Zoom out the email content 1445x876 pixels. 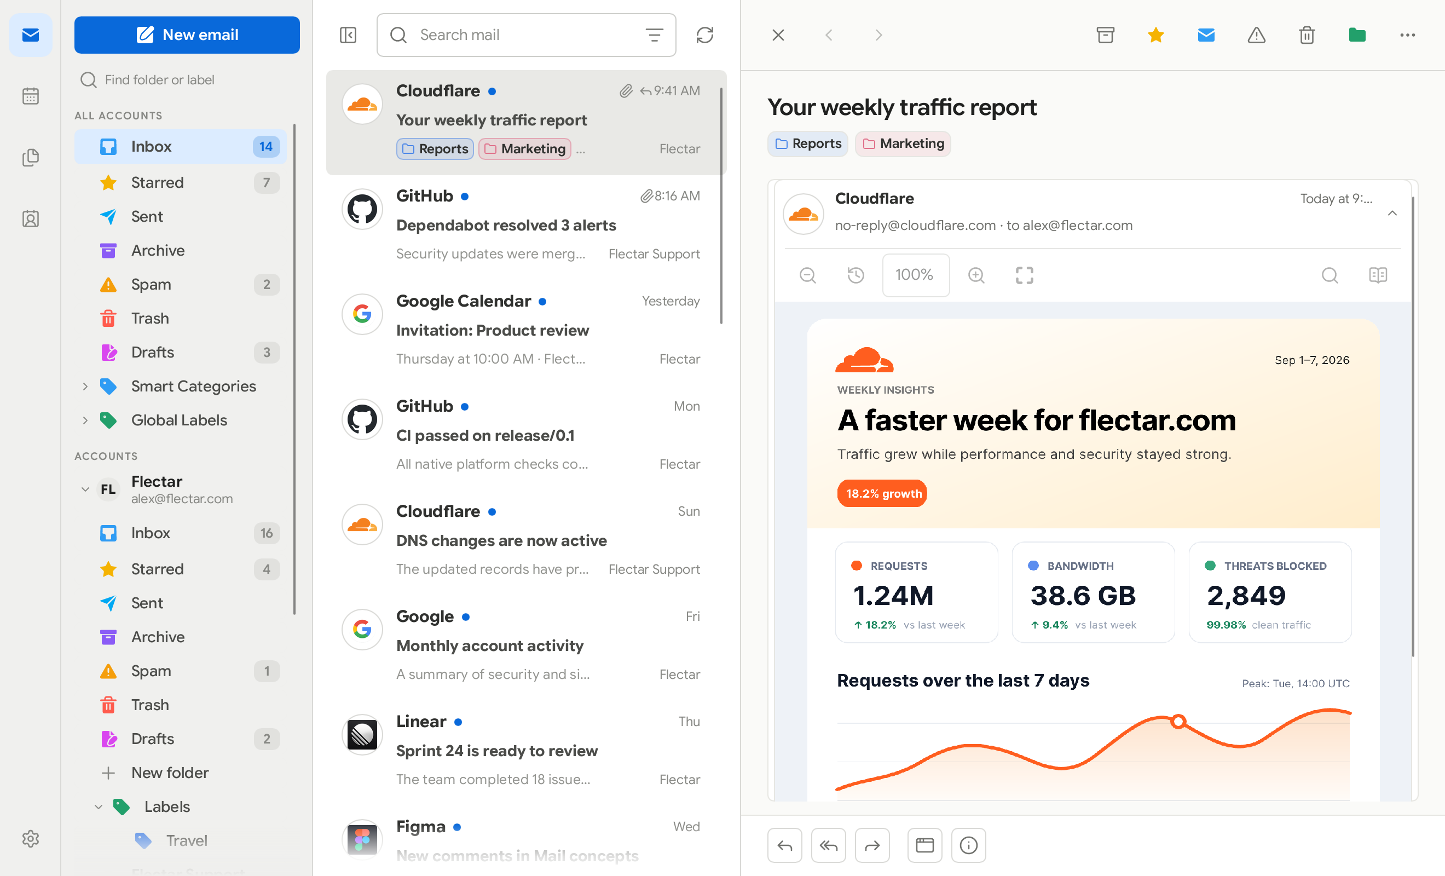point(807,275)
